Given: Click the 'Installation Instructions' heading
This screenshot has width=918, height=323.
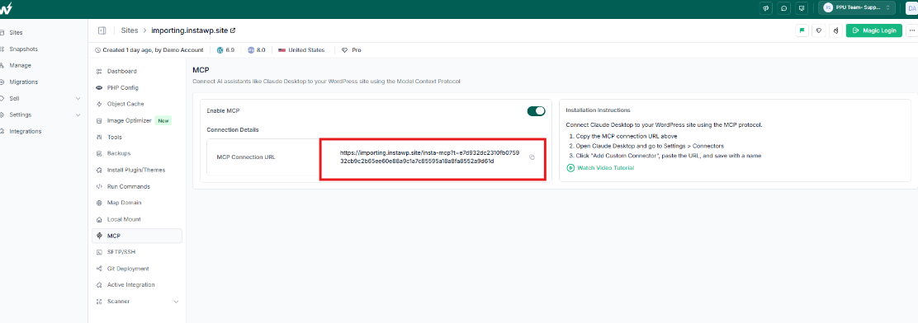Looking at the screenshot, I should pyautogui.click(x=598, y=110).
